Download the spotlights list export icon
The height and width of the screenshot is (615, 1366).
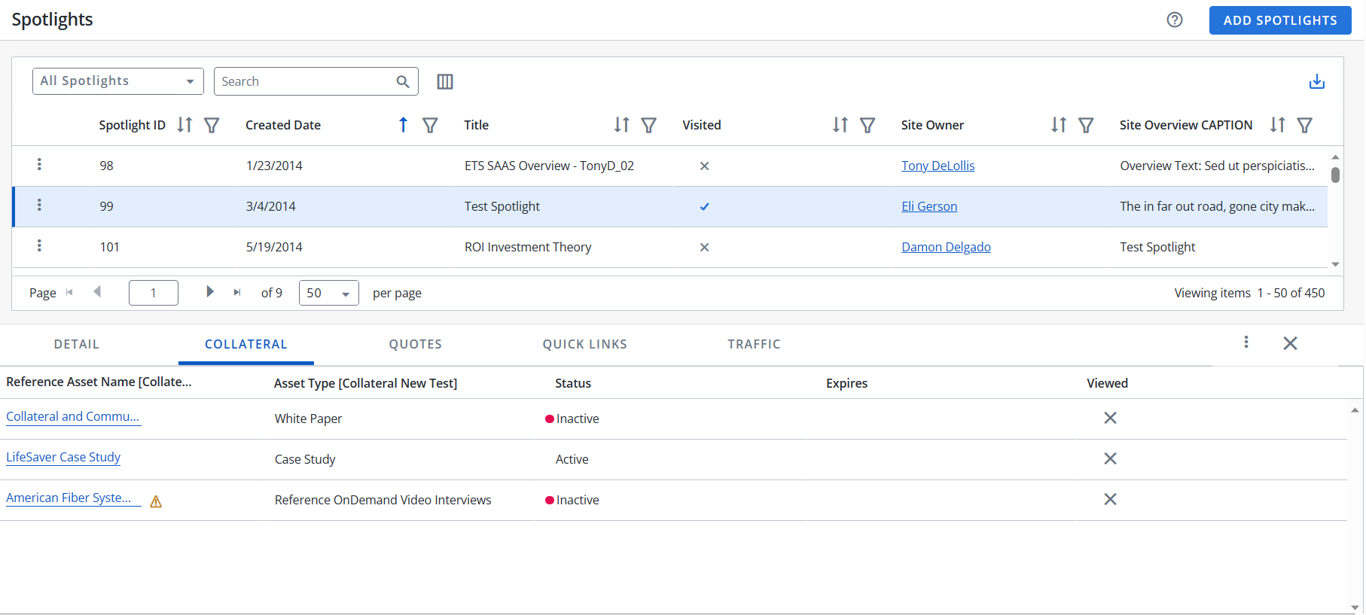1316,81
